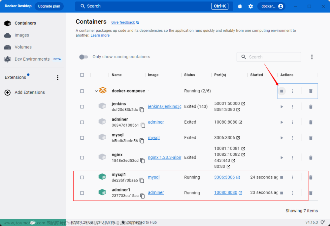
Task: Open jenkins more actions menu
Action: [292, 107]
